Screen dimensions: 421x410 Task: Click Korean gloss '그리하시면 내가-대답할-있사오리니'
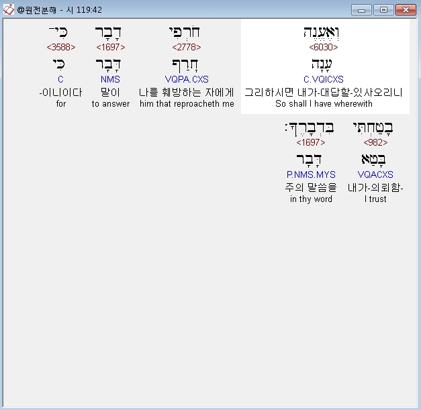coord(324,93)
